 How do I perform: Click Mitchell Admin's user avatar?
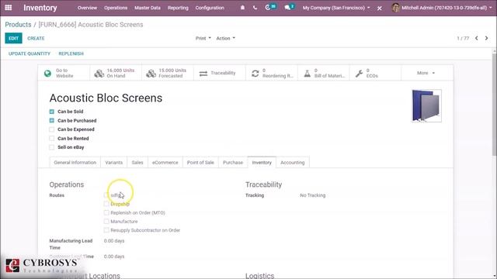coord(395,8)
